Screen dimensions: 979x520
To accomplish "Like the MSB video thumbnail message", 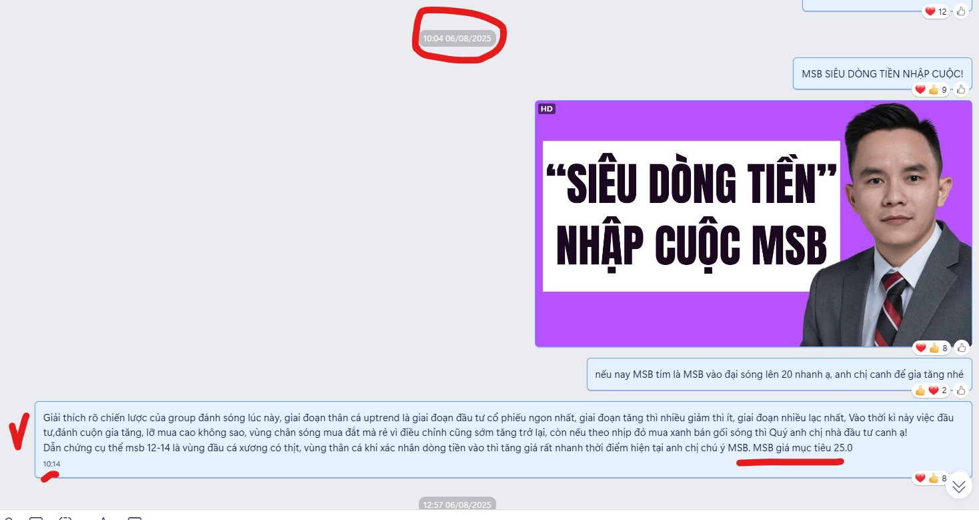I will click(961, 347).
